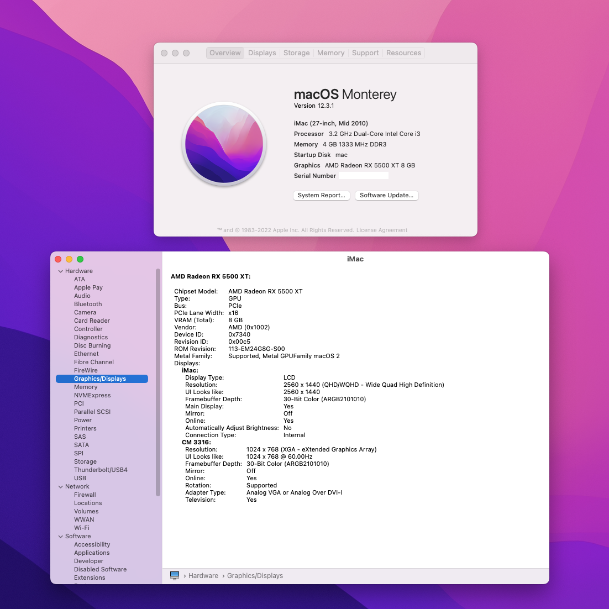
Task: Open the License Agreement link
Action: pyautogui.click(x=382, y=230)
